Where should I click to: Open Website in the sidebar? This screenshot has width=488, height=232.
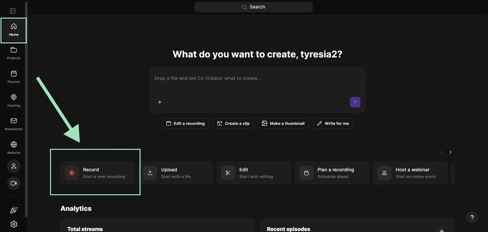(x=14, y=148)
